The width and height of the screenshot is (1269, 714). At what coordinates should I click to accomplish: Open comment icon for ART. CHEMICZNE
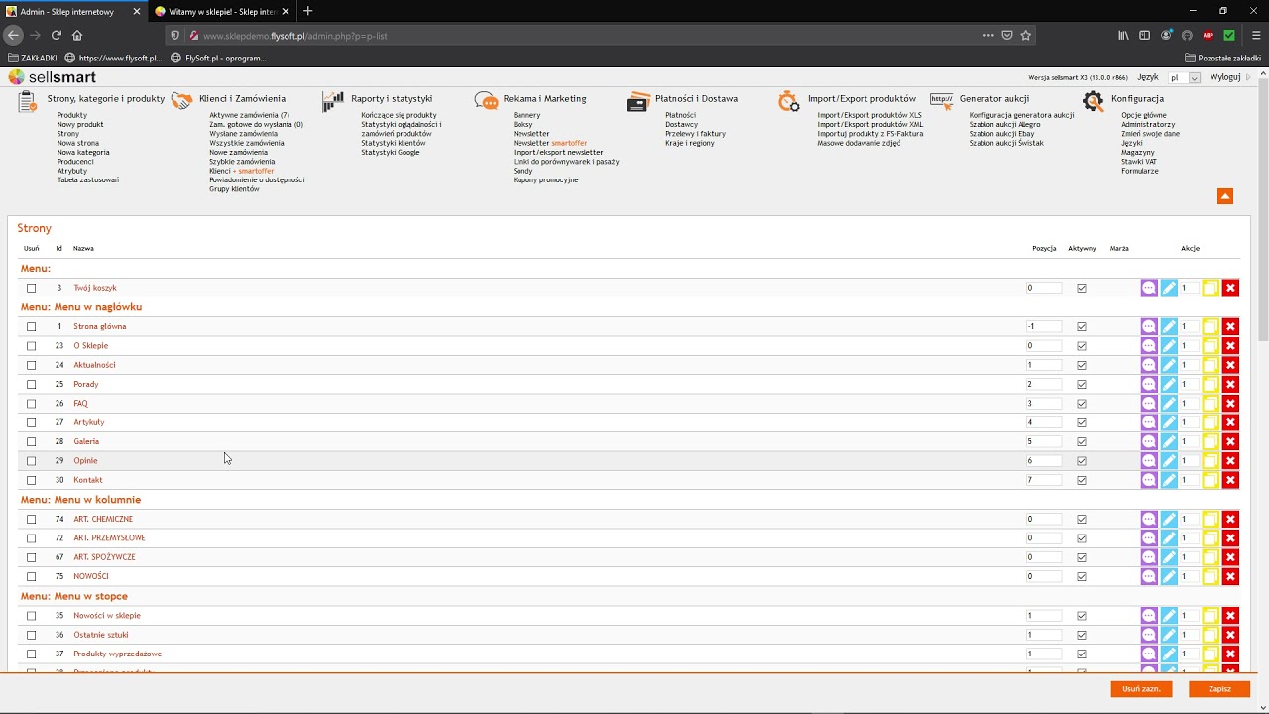click(1149, 519)
